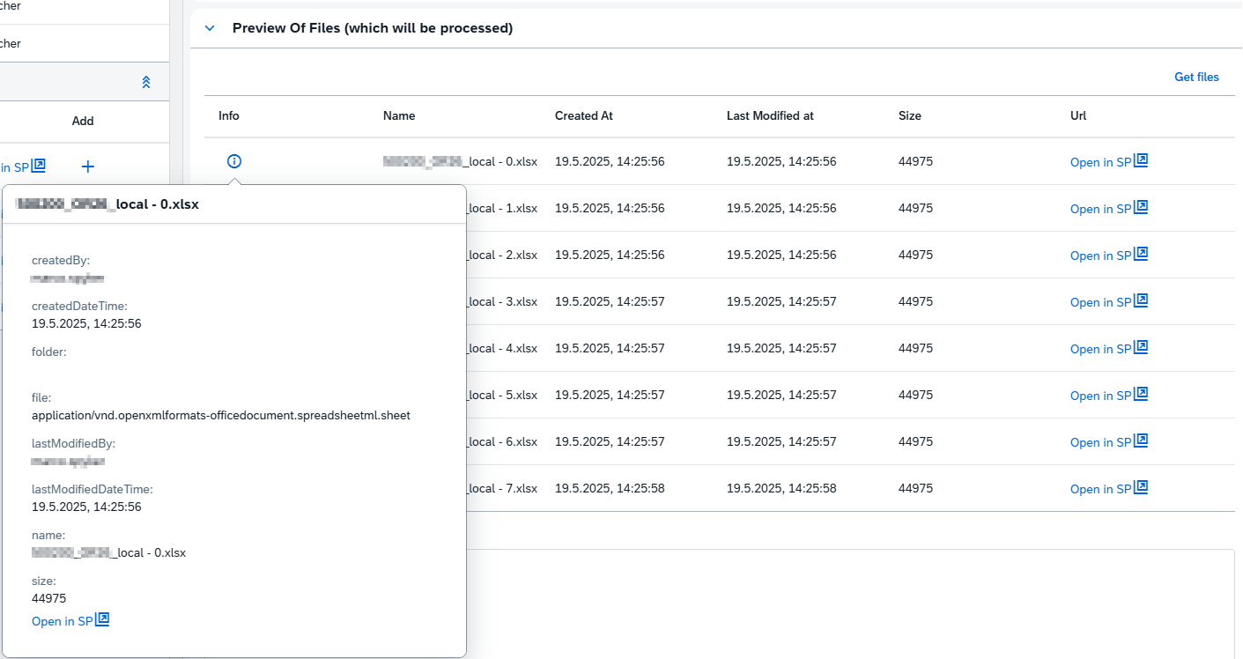Click the Add button in the left panel
This screenshot has height=659, width=1243.
point(83,121)
